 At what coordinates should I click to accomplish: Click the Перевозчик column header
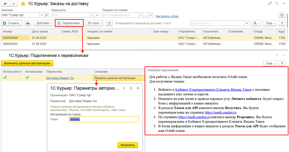(x=69, y=72)
